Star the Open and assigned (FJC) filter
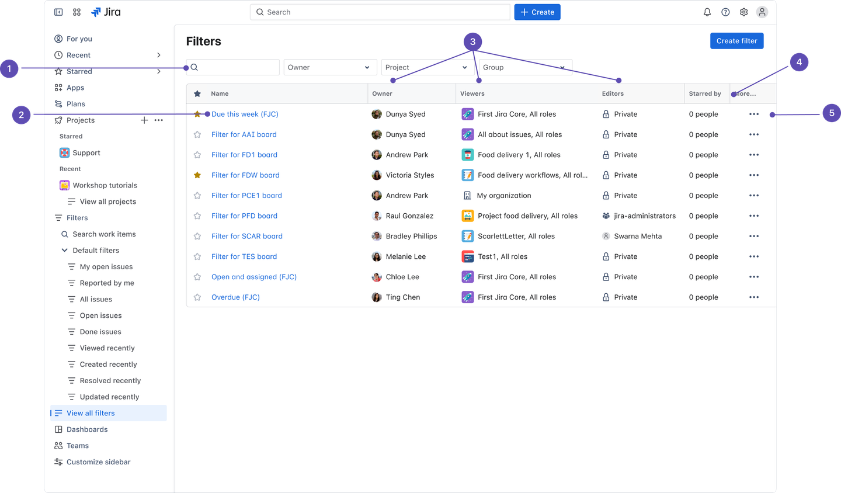This screenshot has height=493, width=841. click(x=197, y=277)
